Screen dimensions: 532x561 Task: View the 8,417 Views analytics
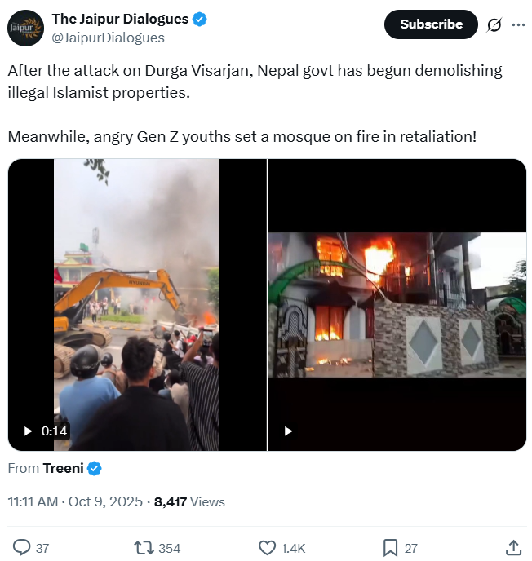click(x=189, y=501)
